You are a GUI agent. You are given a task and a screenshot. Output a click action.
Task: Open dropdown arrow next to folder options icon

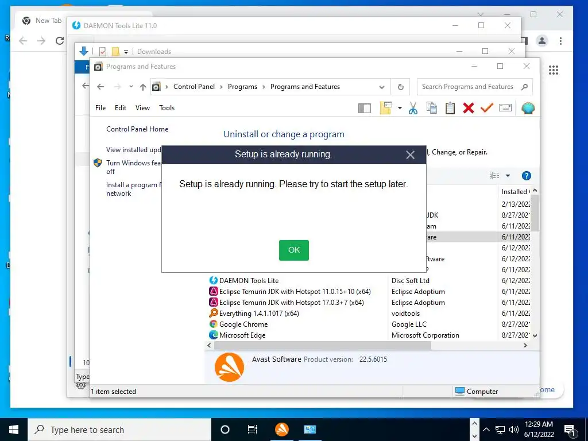tap(400, 108)
